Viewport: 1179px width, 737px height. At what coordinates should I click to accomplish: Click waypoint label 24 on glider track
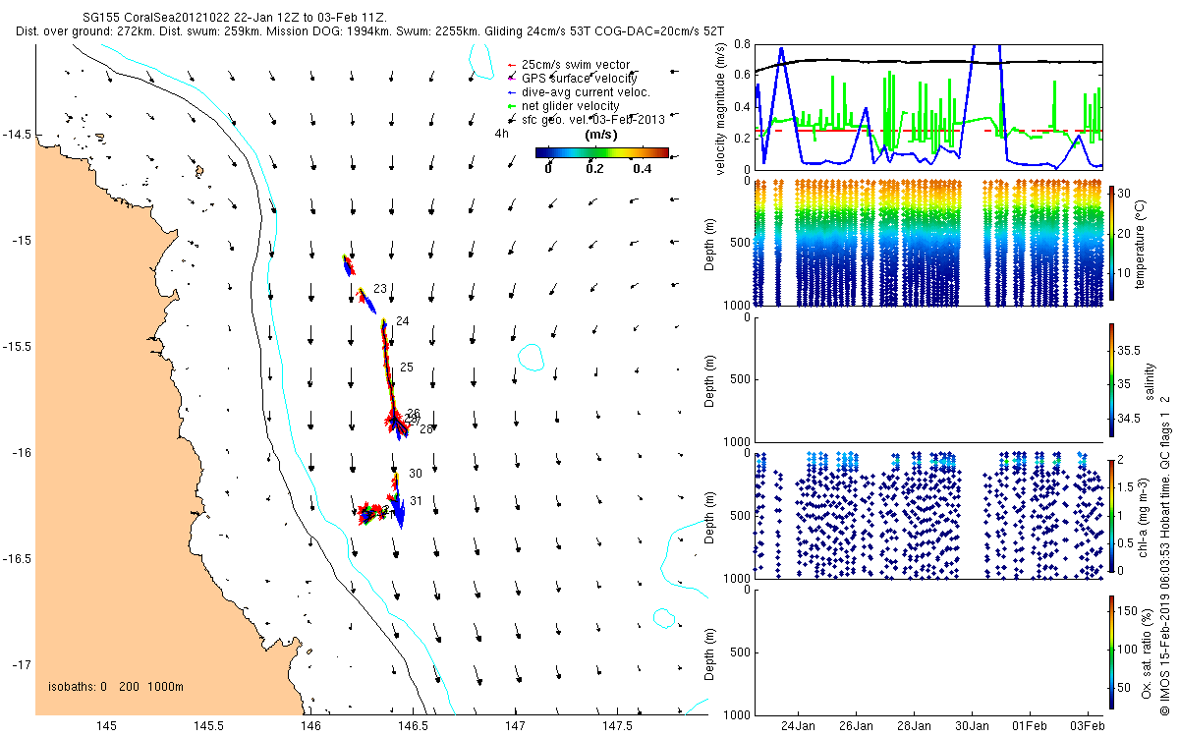point(402,321)
